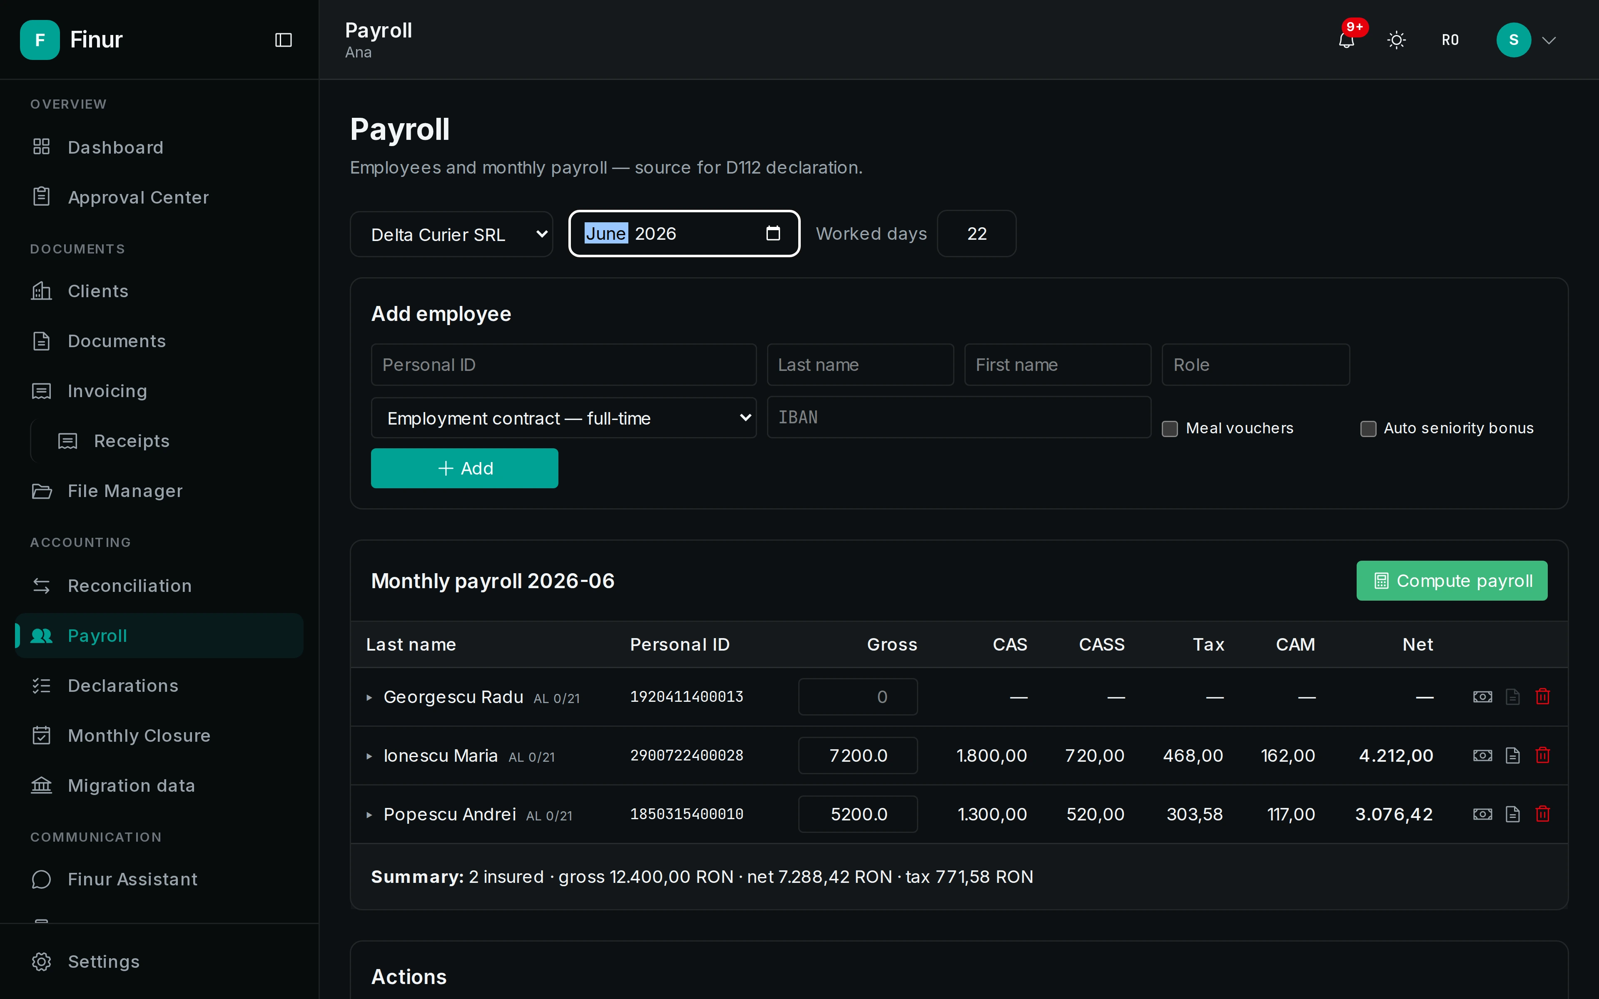Screen dimensions: 1599x999
Task: Click the Finur F logo
Action: tap(40, 40)
